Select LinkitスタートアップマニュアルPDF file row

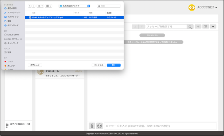(74, 18)
